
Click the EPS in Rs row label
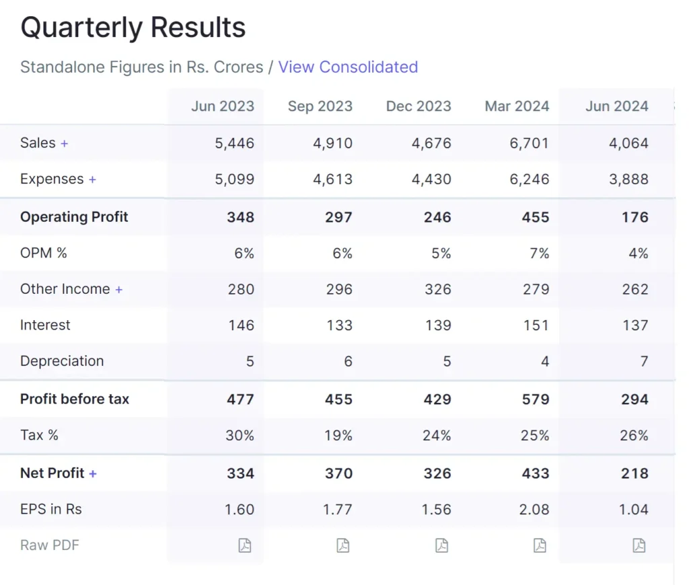tap(51, 509)
